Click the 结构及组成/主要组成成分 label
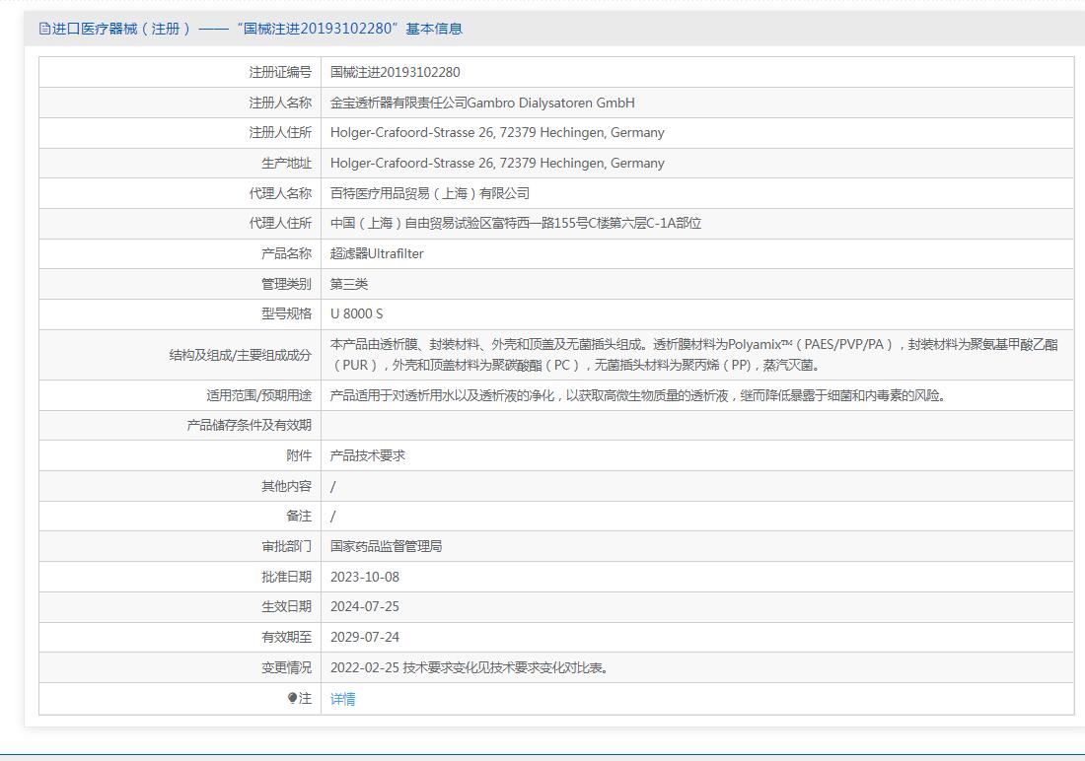The width and height of the screenshot is (1085, 761). tap(240, 355)
